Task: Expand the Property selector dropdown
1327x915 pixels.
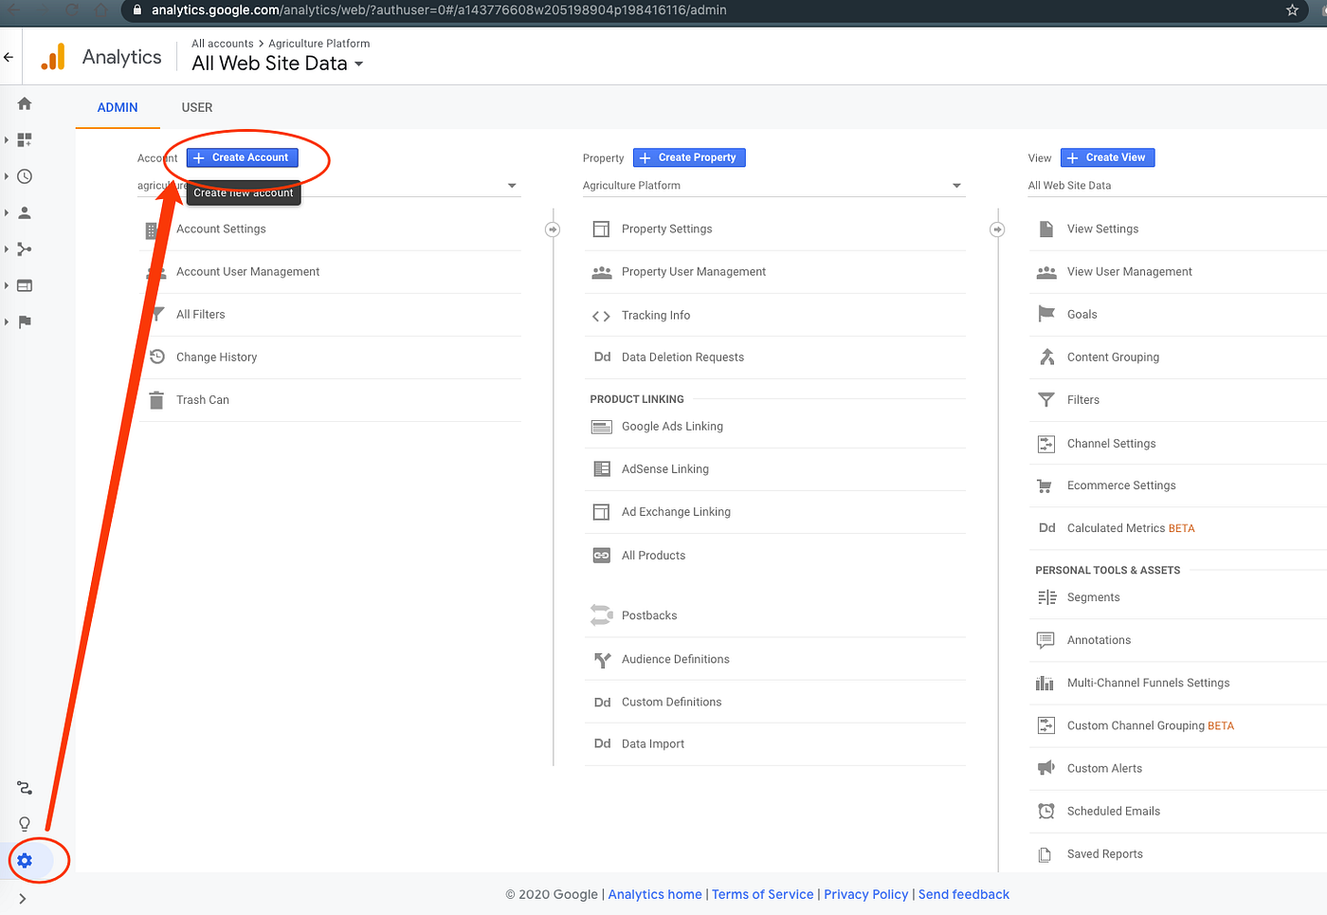Action: pos(956,186)
